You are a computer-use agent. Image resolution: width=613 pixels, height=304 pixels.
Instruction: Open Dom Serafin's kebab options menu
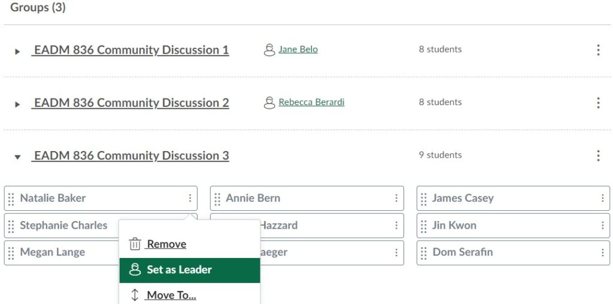click(602, 253)
